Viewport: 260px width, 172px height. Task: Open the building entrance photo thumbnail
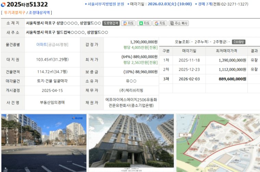coord(131,143)
